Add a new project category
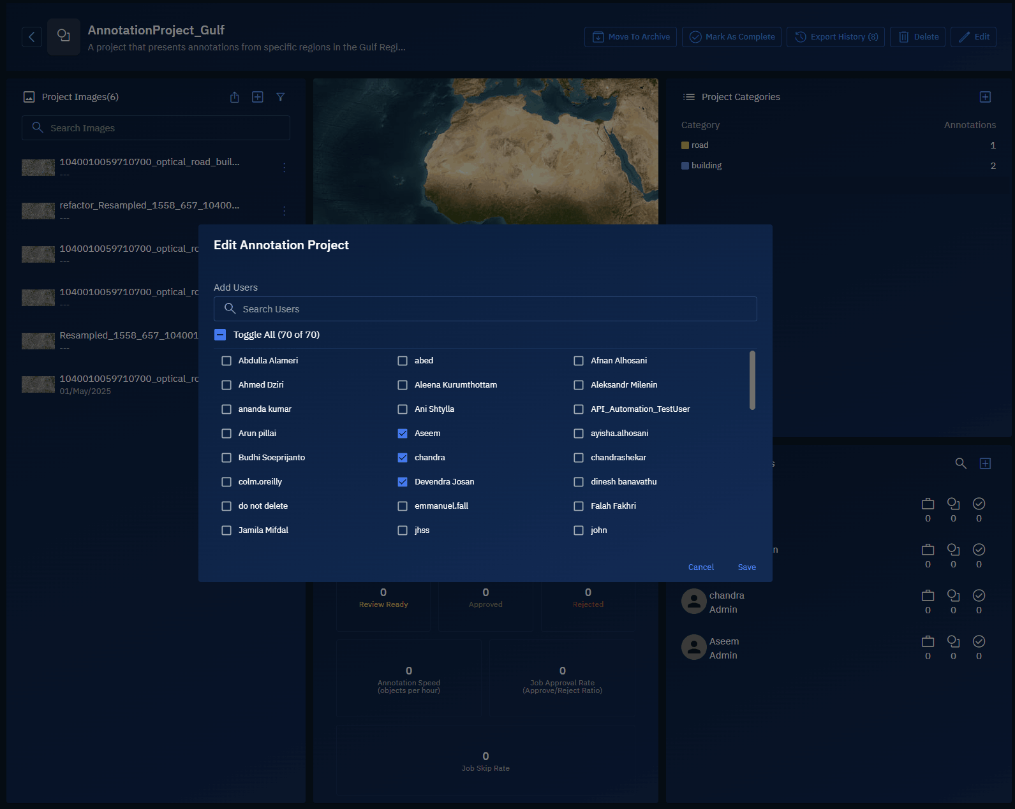 985,97
